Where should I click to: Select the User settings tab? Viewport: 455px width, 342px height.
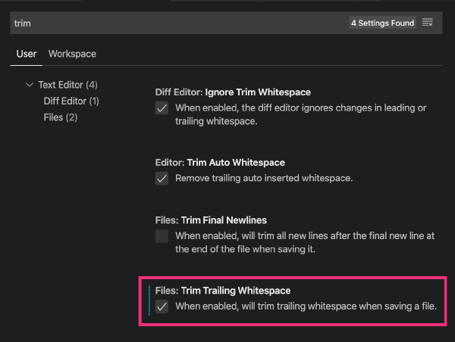coord(27,54)
